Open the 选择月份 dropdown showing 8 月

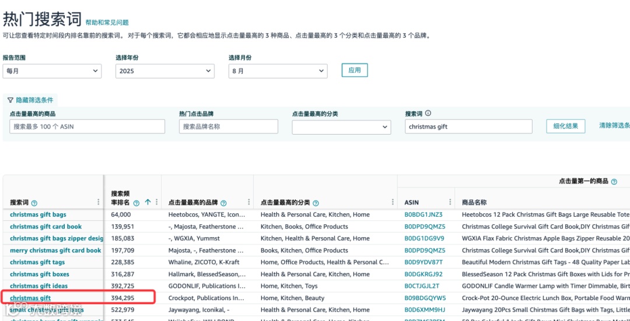[x=278, y=71]
